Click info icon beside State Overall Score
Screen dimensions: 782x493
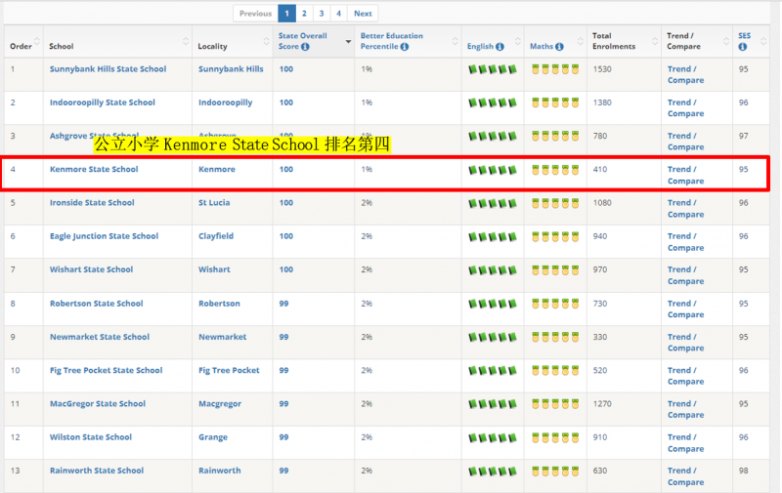click(305, 47)
